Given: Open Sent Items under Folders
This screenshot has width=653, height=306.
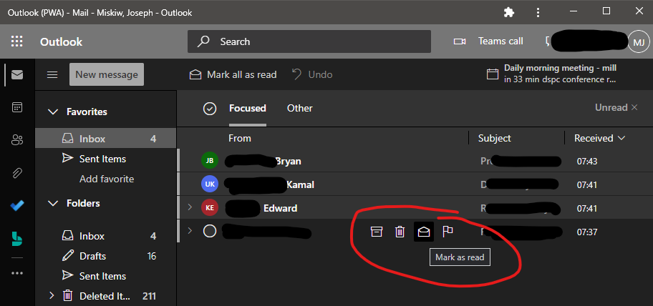Looking at the screenshot, I should click(106, 276).
